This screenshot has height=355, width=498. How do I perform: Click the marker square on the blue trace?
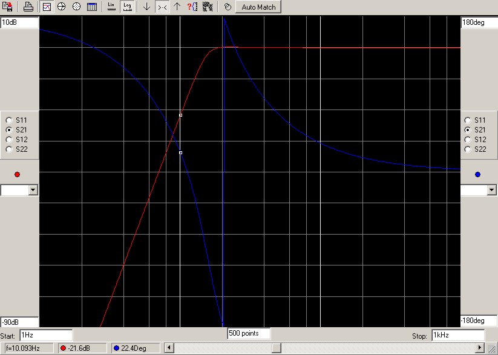[x=180, y=153]
